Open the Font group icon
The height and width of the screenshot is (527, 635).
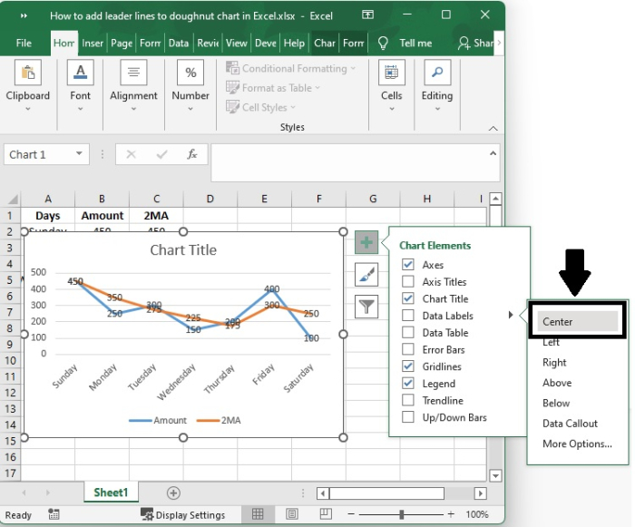[80, 73]
